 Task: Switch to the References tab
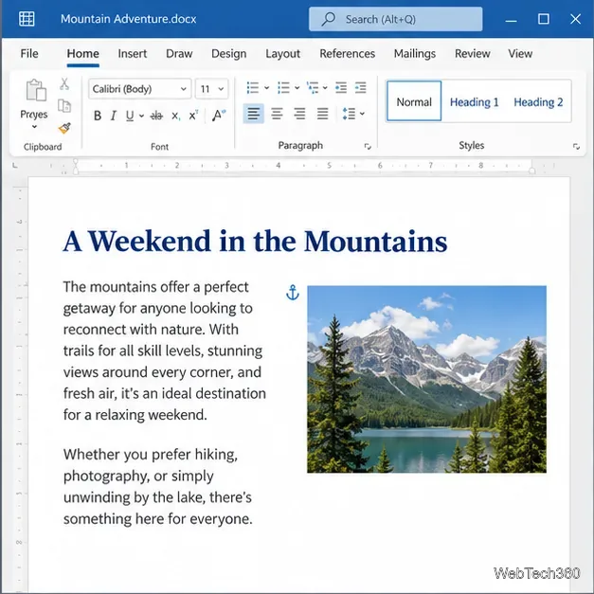348,53
